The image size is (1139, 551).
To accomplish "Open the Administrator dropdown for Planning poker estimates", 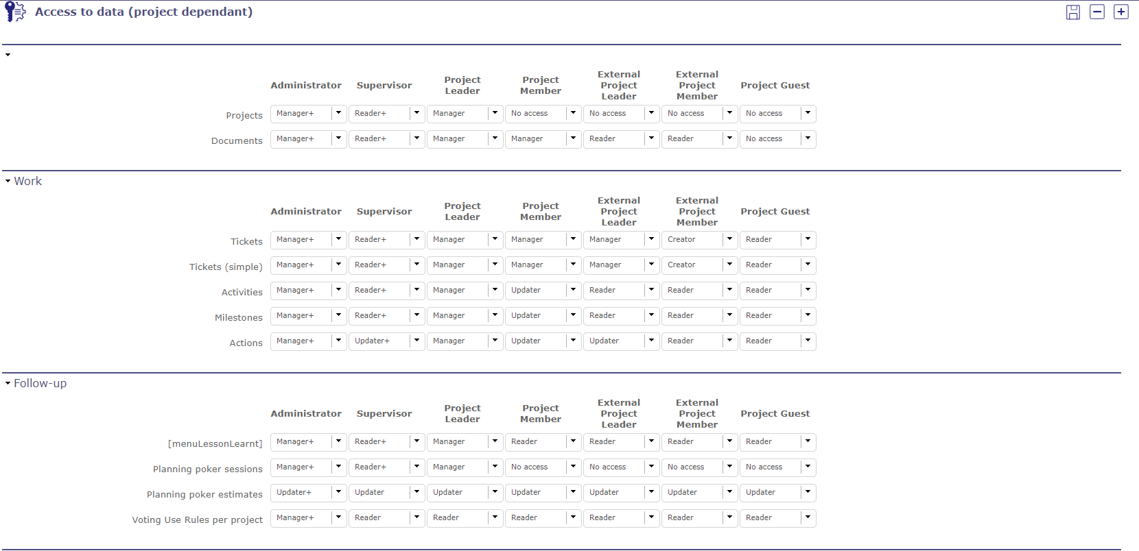I will point(338,492).
